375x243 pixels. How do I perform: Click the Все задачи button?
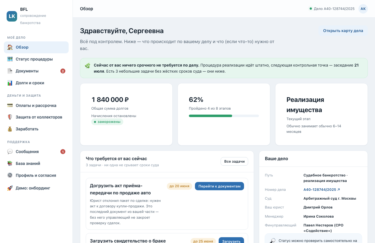click(234, 161)
